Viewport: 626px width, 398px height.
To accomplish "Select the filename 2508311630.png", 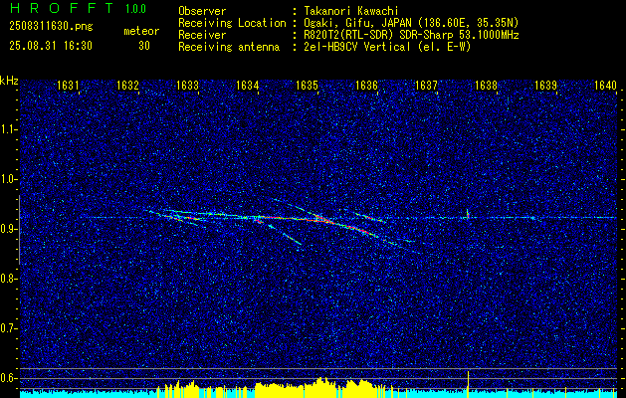I will tap(51, 27).
